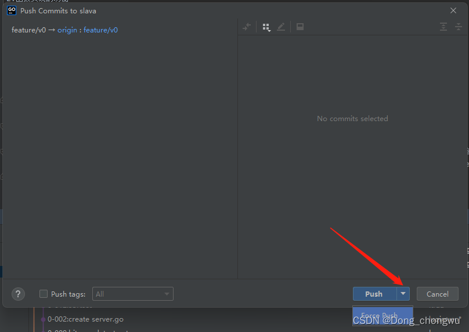The width and height of the screenshot is (469, 332).
Task: Open the help question mark button
Action: [x=18, y=294]
